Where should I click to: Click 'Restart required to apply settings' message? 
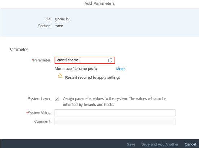[x=92, y=78]
